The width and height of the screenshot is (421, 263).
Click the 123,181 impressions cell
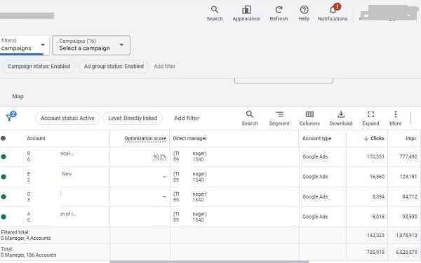(x=408, y=177)
